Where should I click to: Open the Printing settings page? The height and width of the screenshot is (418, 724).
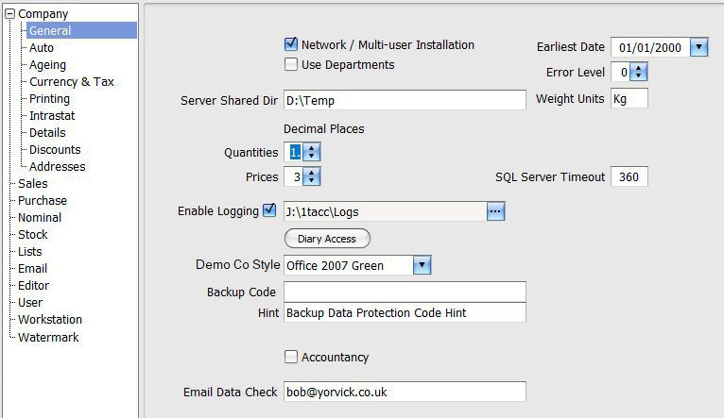tap(49, 99)
